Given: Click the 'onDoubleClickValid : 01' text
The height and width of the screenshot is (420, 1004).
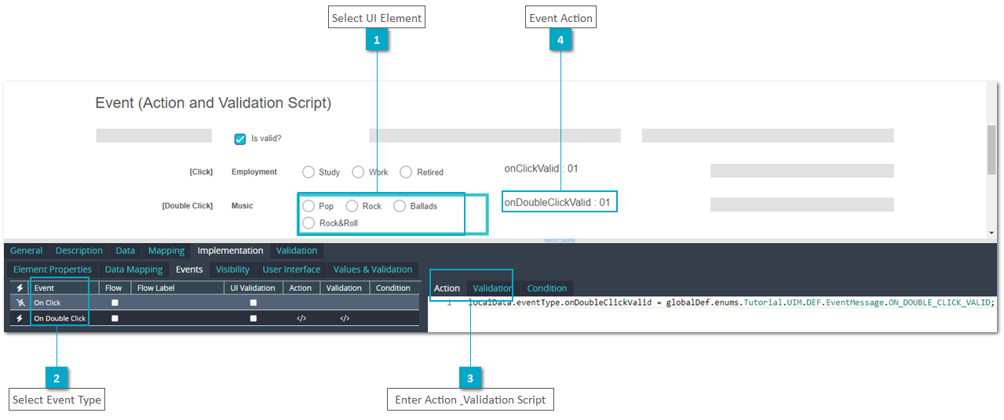Looking at the screenshot, I should [x=557, y=202].
